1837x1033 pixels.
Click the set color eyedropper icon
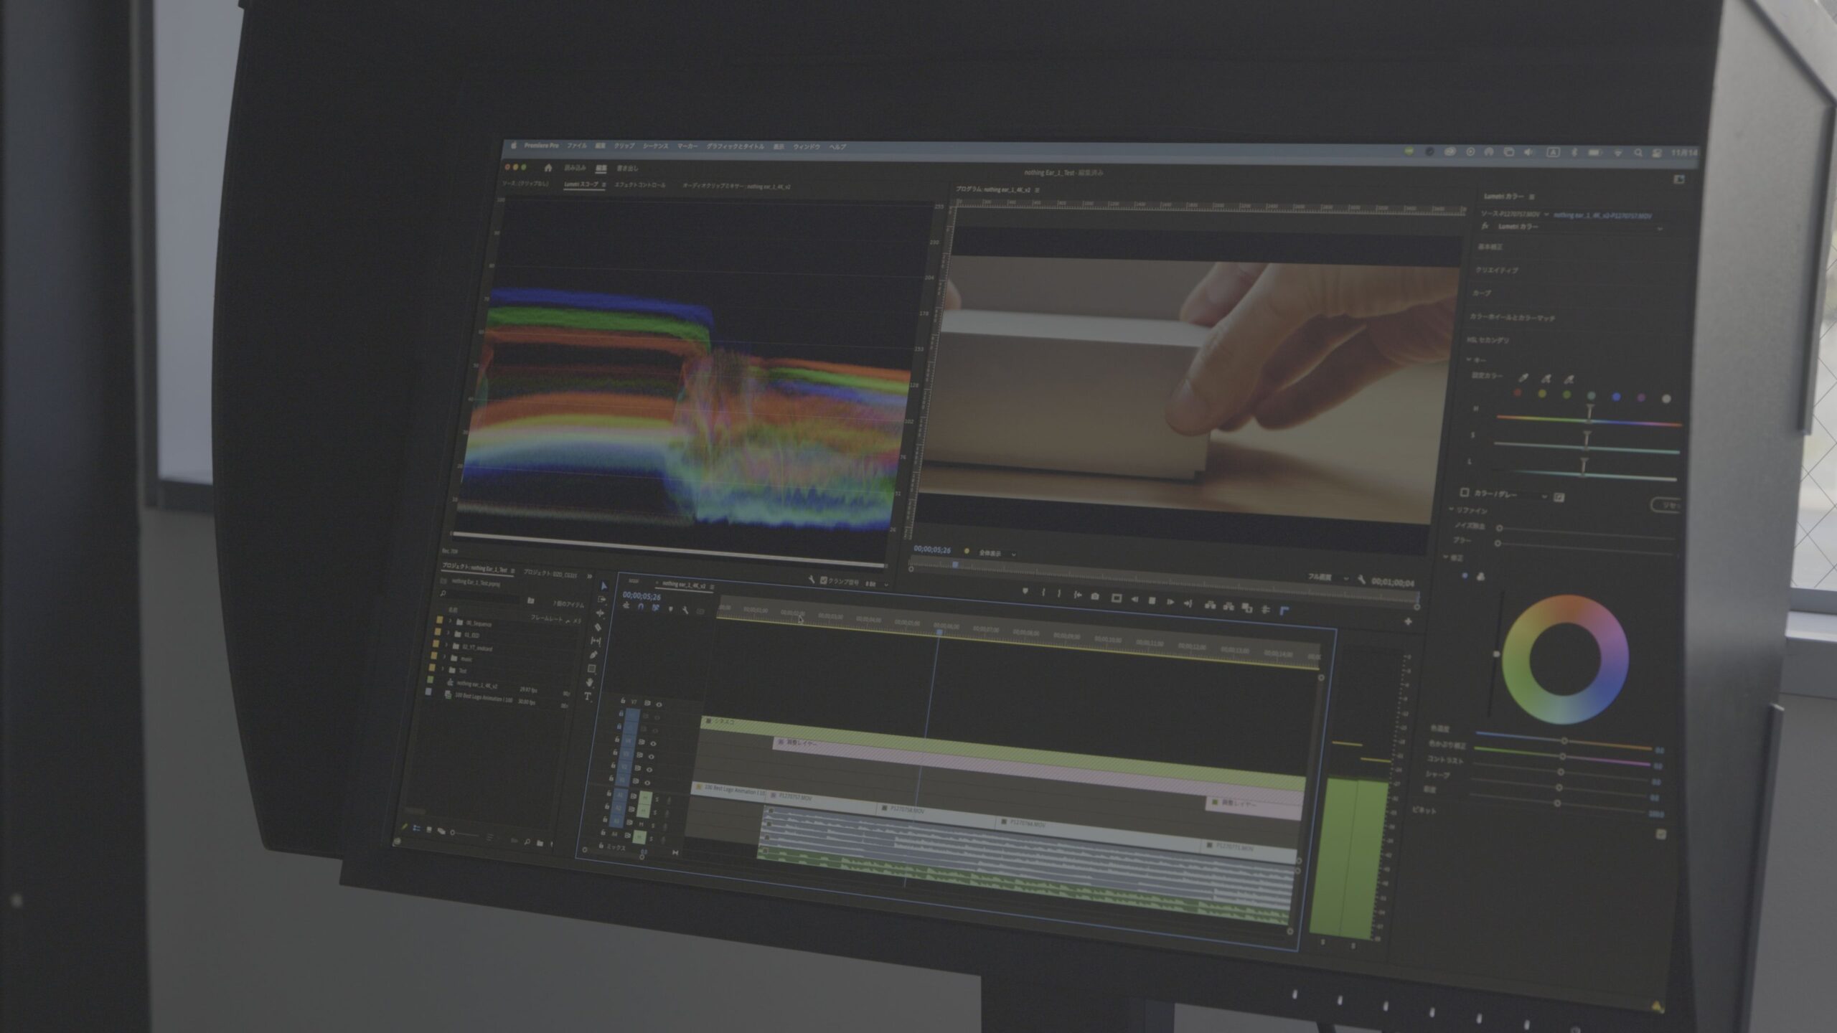pyautogui.click(x=1524, y=377)
